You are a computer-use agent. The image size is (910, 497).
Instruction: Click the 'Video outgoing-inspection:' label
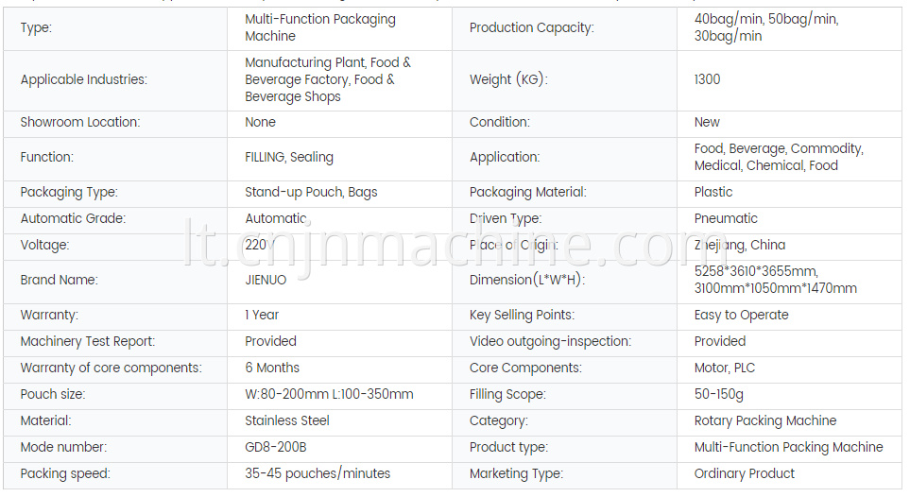pos(550,342)
